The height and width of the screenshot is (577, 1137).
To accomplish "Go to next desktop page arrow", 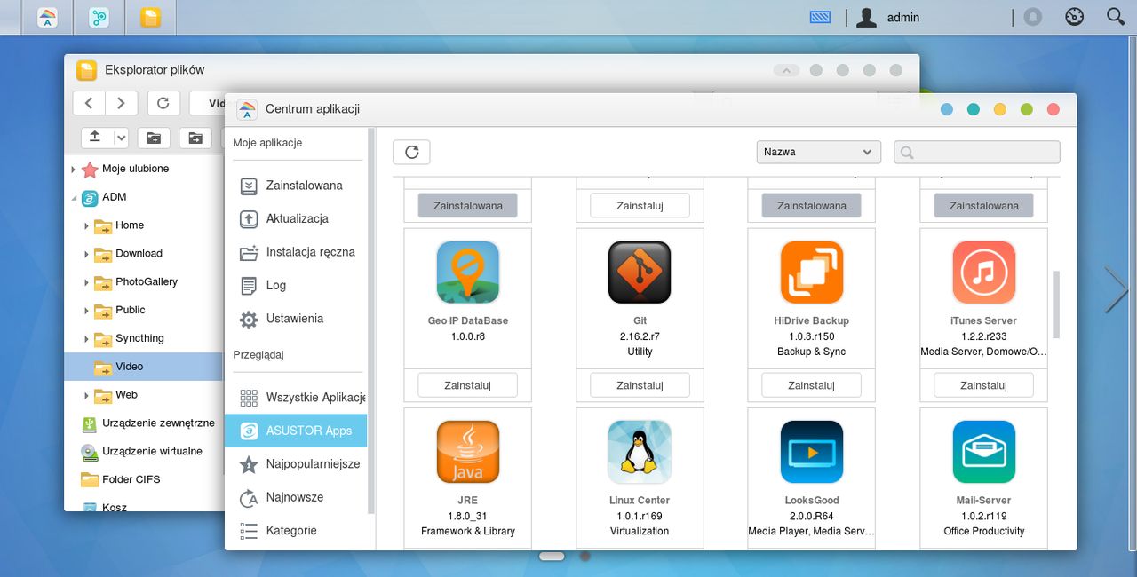I will (x=1117, y=289).
